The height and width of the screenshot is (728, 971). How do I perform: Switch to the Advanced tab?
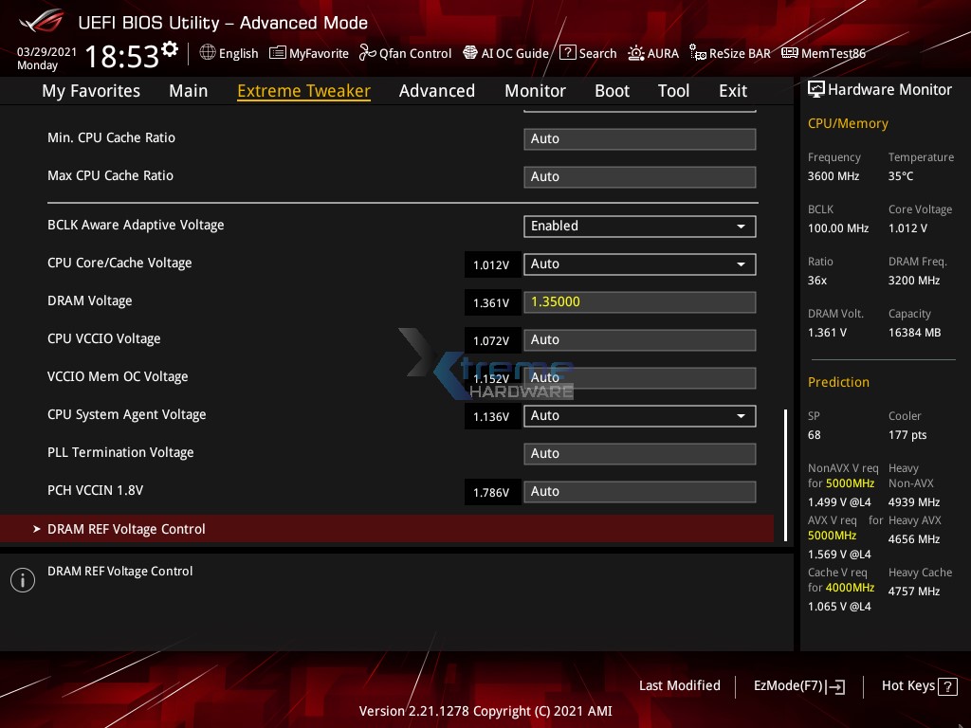(437, 90)
